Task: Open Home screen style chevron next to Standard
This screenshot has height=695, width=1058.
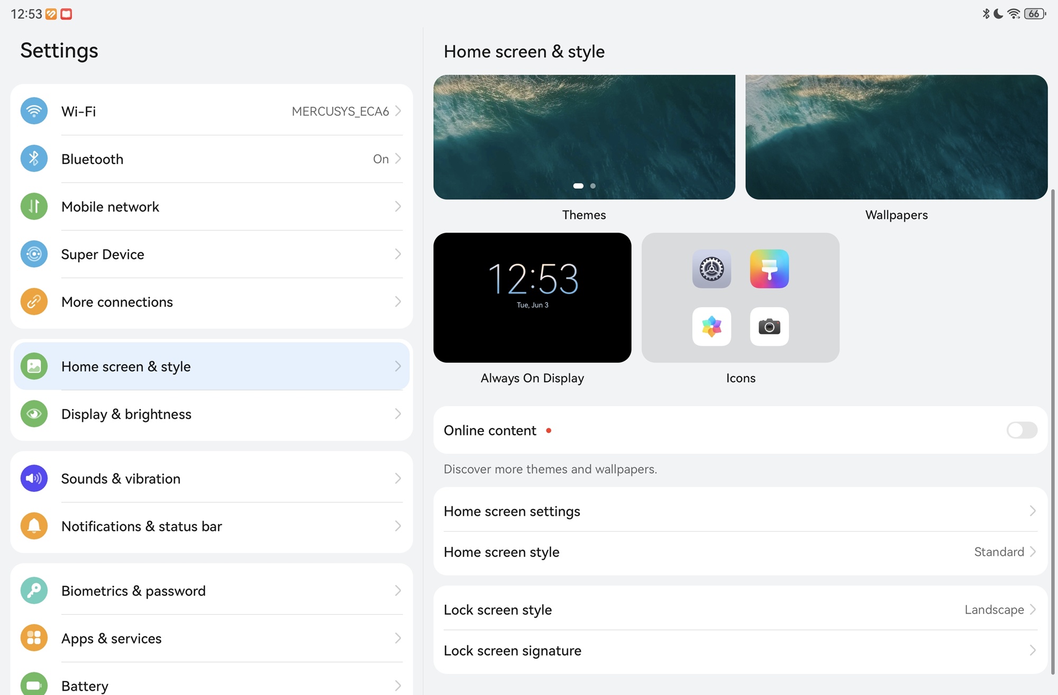Action: (1033, 552)
